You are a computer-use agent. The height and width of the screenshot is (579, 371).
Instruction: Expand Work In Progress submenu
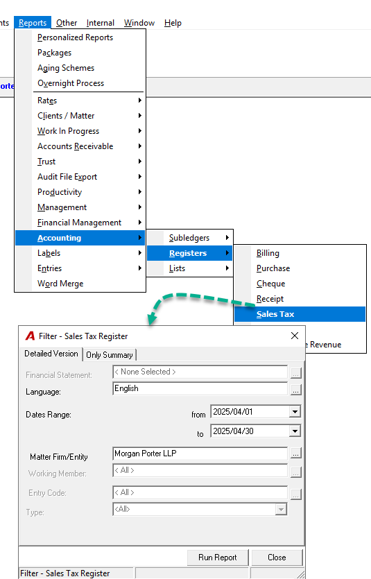80,131
